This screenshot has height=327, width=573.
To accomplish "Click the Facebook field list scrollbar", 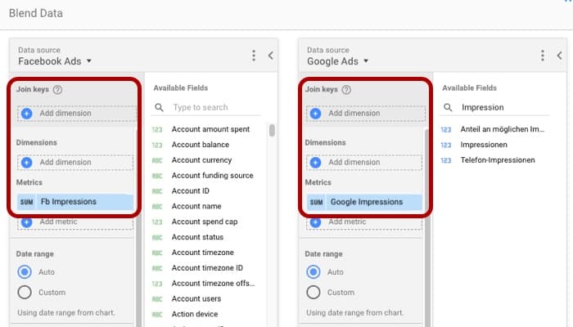I will (272, 129).
